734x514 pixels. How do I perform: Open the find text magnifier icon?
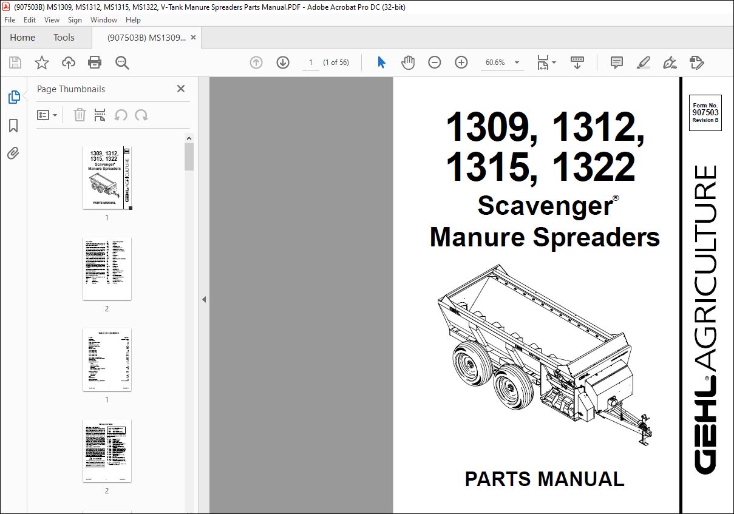[122, 63]
